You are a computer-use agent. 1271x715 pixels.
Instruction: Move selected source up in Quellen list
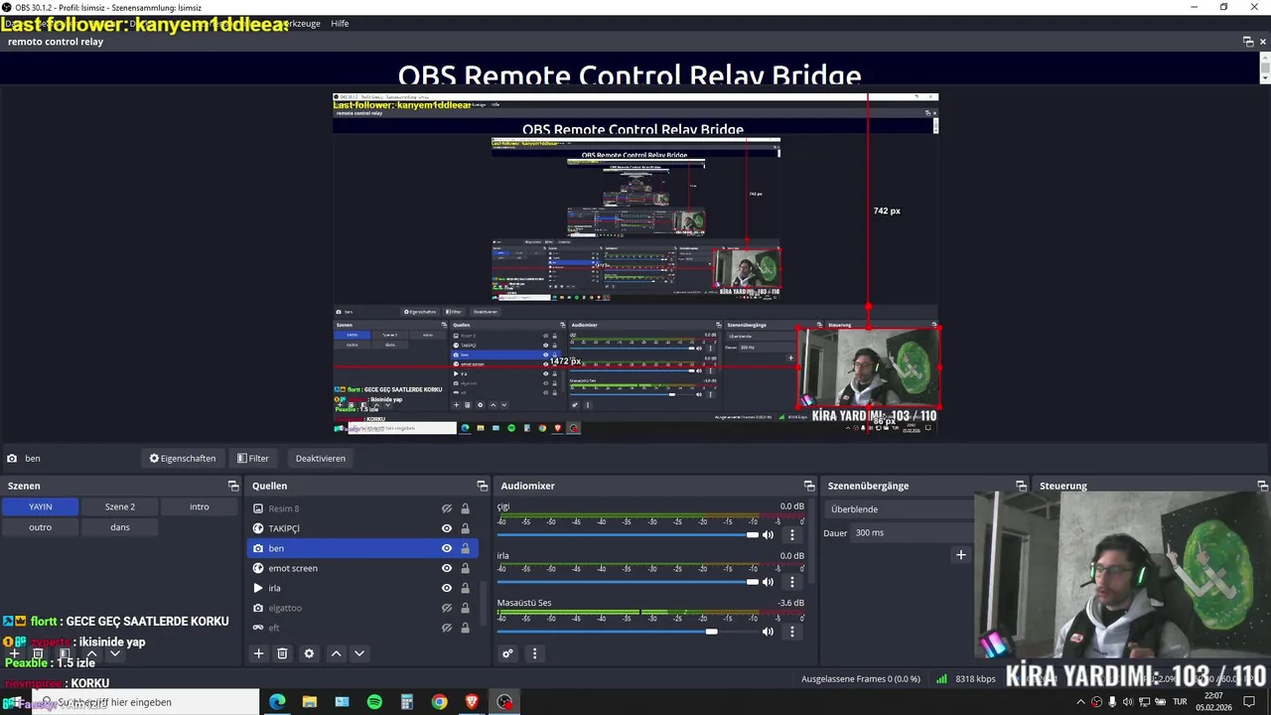point(336,653)
